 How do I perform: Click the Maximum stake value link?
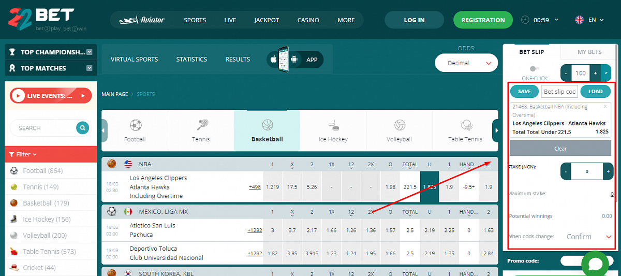tap(612, 194)
